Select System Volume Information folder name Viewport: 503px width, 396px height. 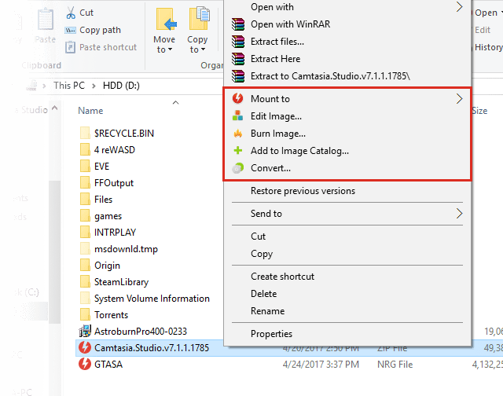[152, 299]
